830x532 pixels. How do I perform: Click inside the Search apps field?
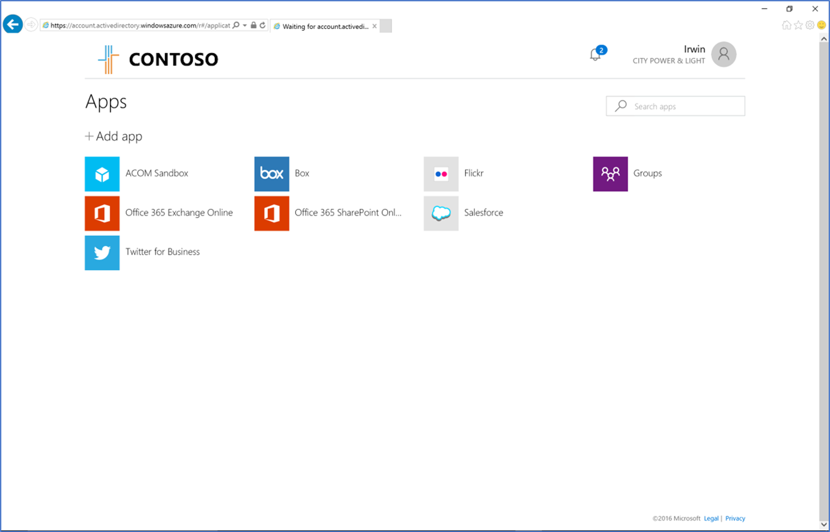[676, 106]
